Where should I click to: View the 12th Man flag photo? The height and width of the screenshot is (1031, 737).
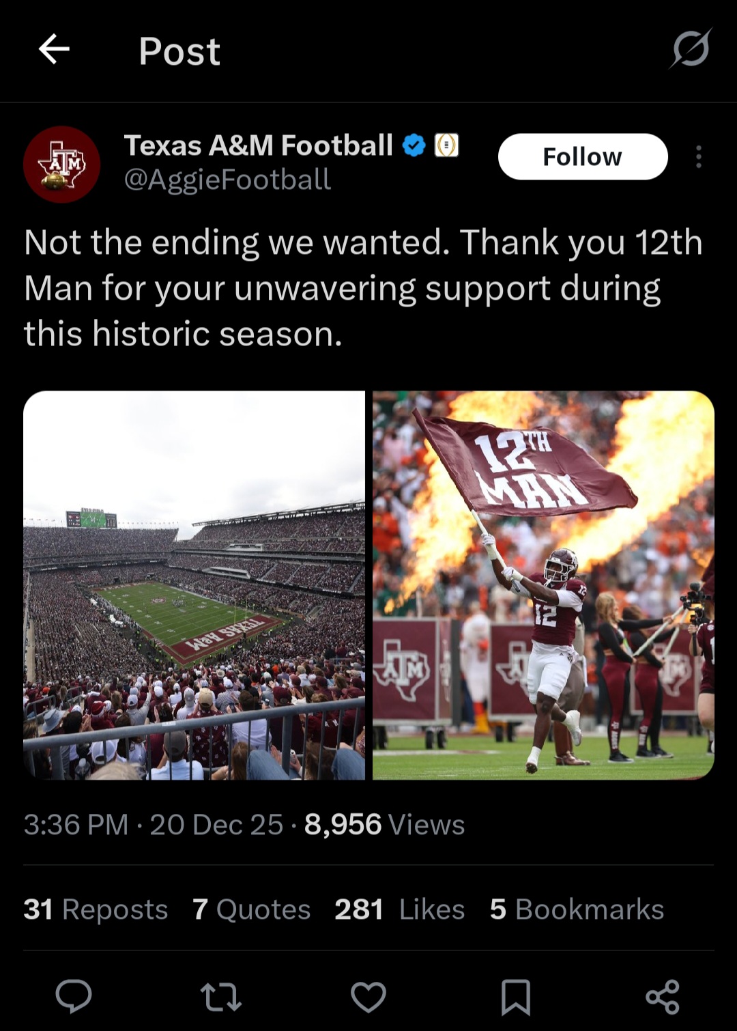point(543,585)
